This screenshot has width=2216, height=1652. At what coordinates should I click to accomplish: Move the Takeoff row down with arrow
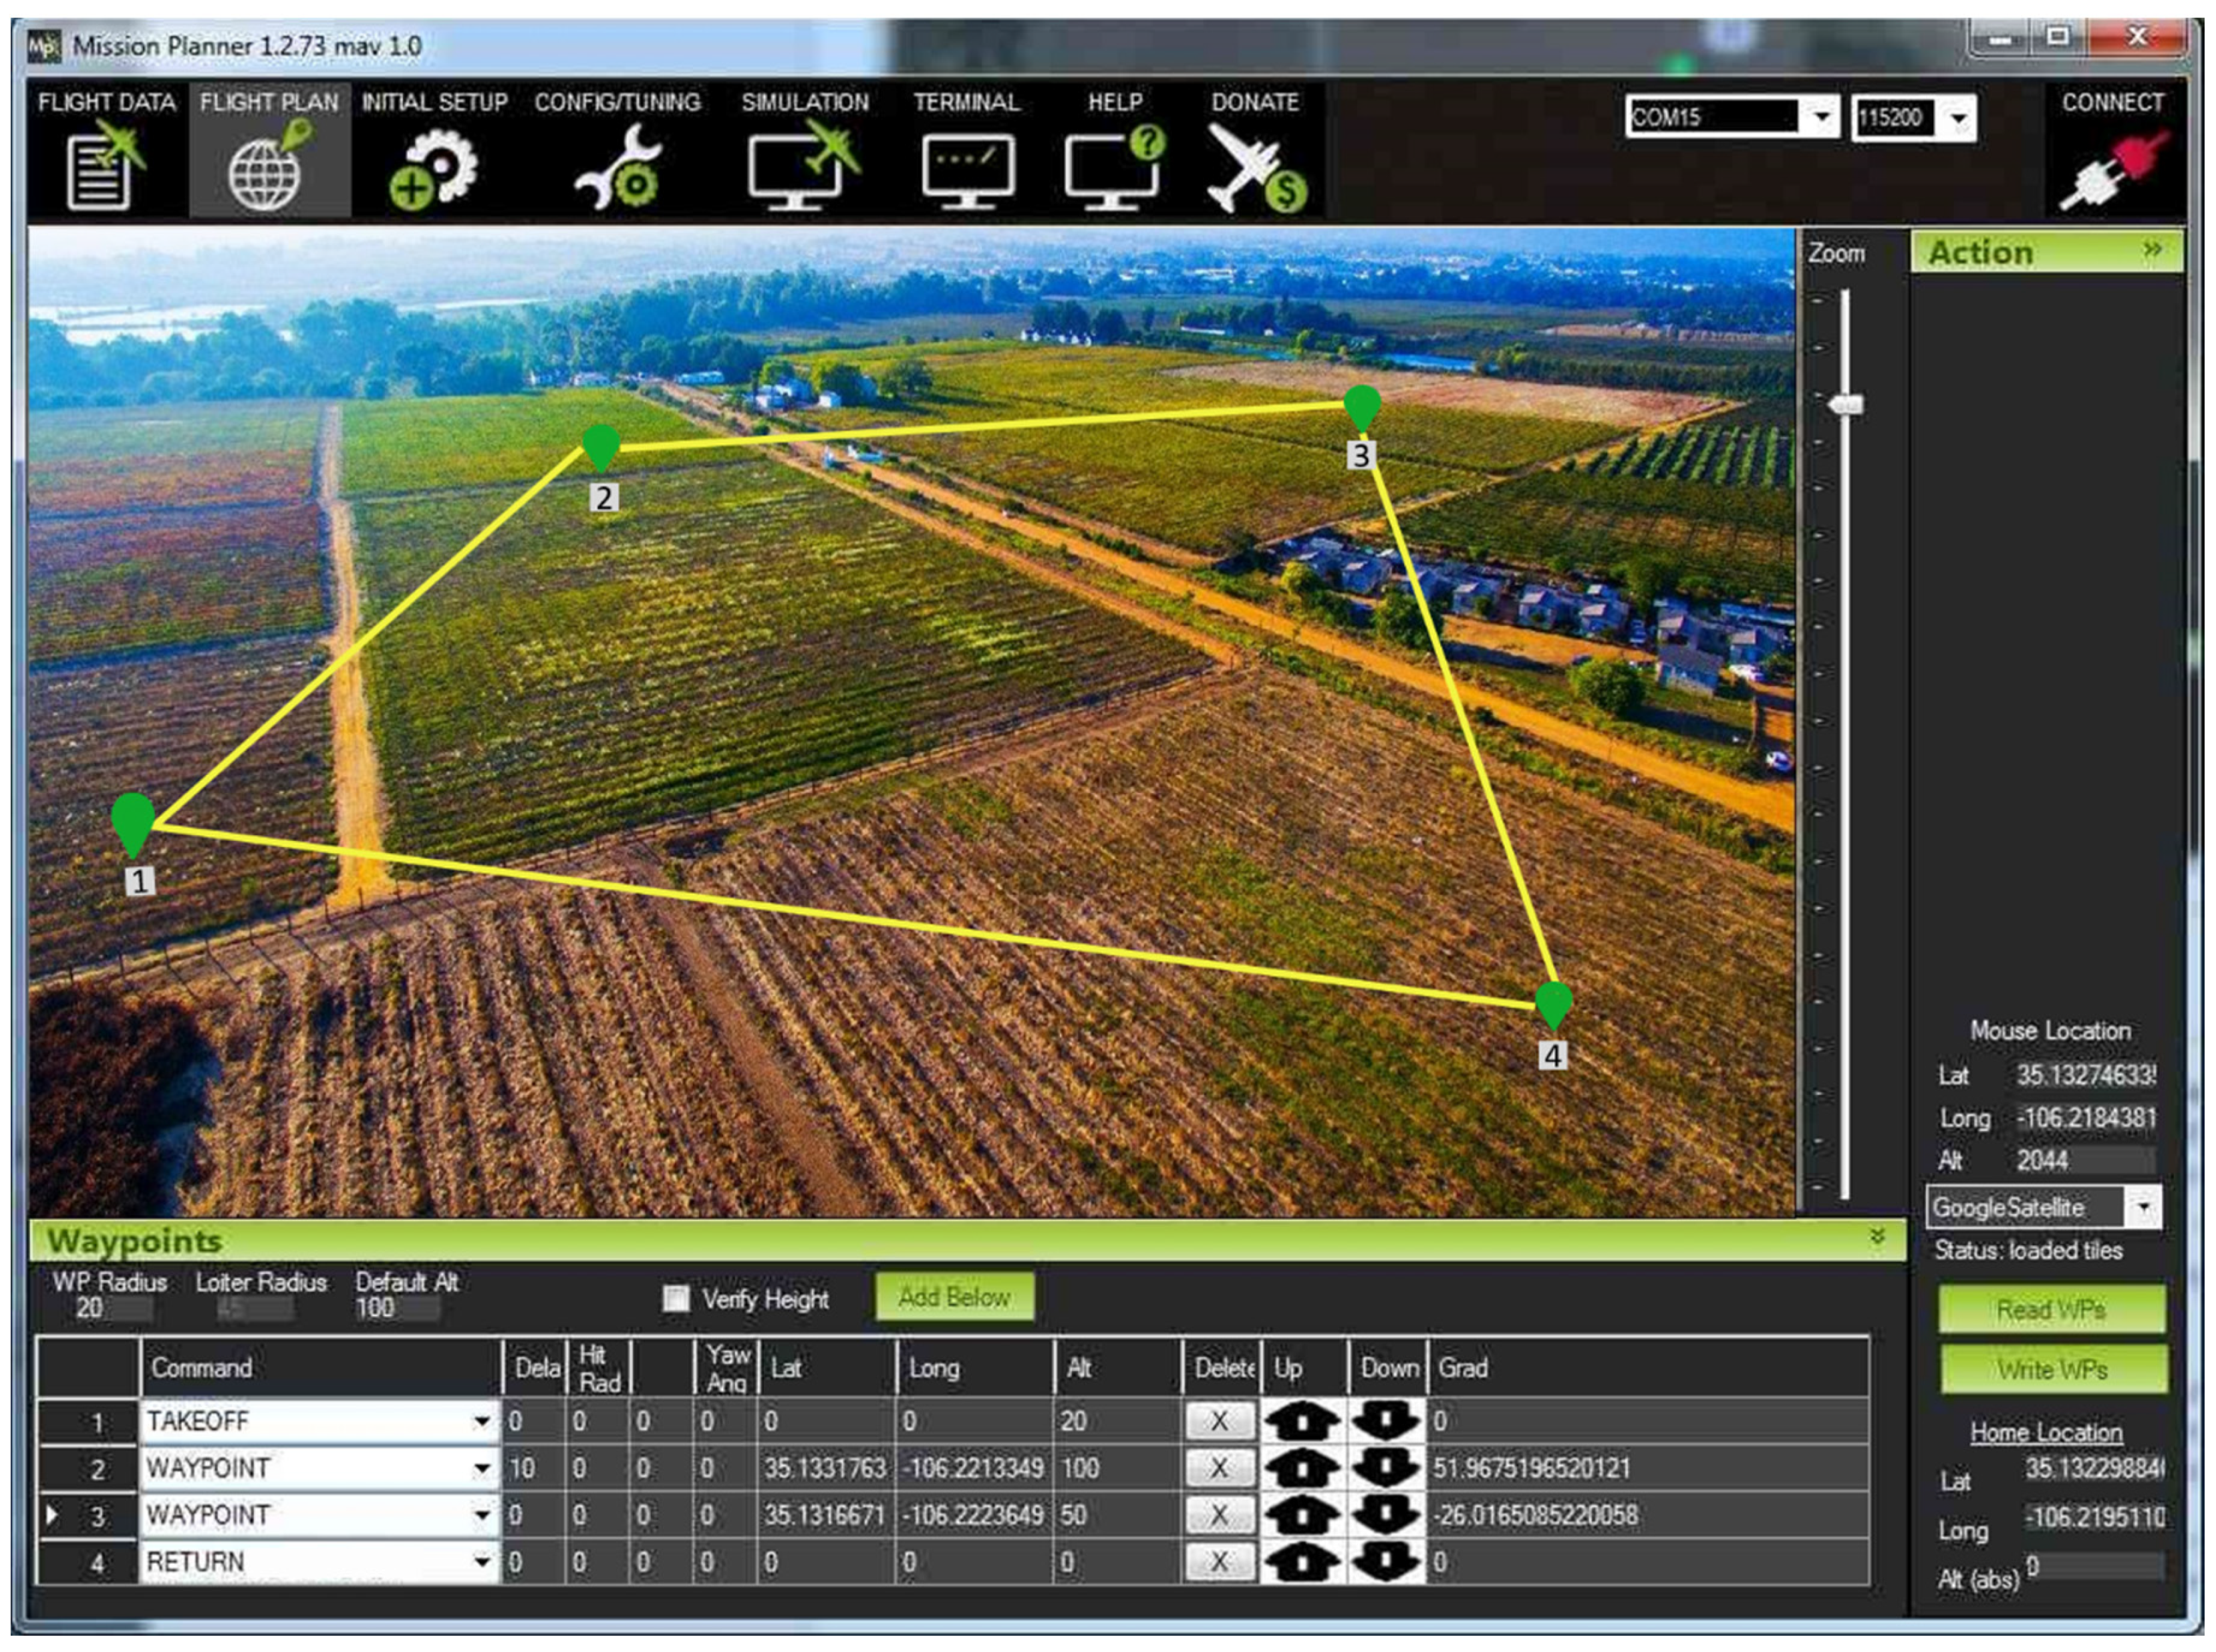point(1385,1420)
